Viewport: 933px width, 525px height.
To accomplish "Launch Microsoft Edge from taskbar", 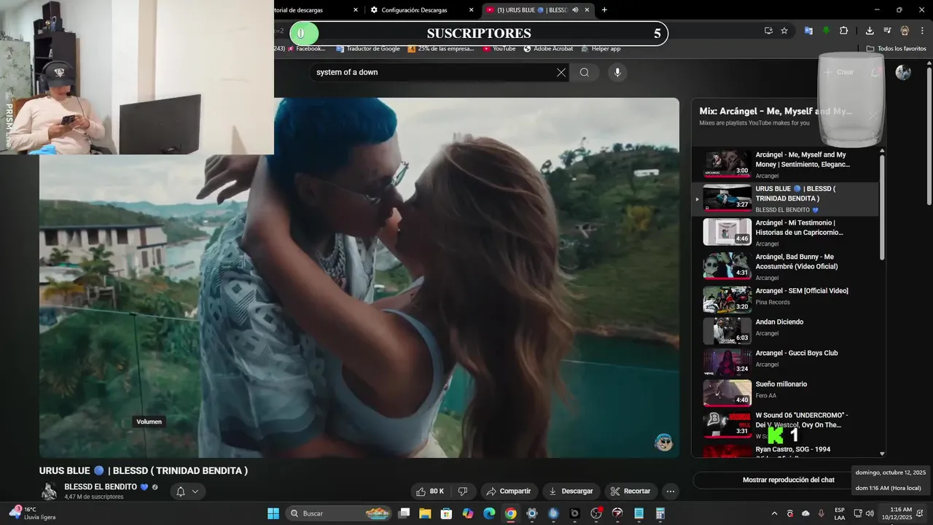I will click(x=489, y=513).
